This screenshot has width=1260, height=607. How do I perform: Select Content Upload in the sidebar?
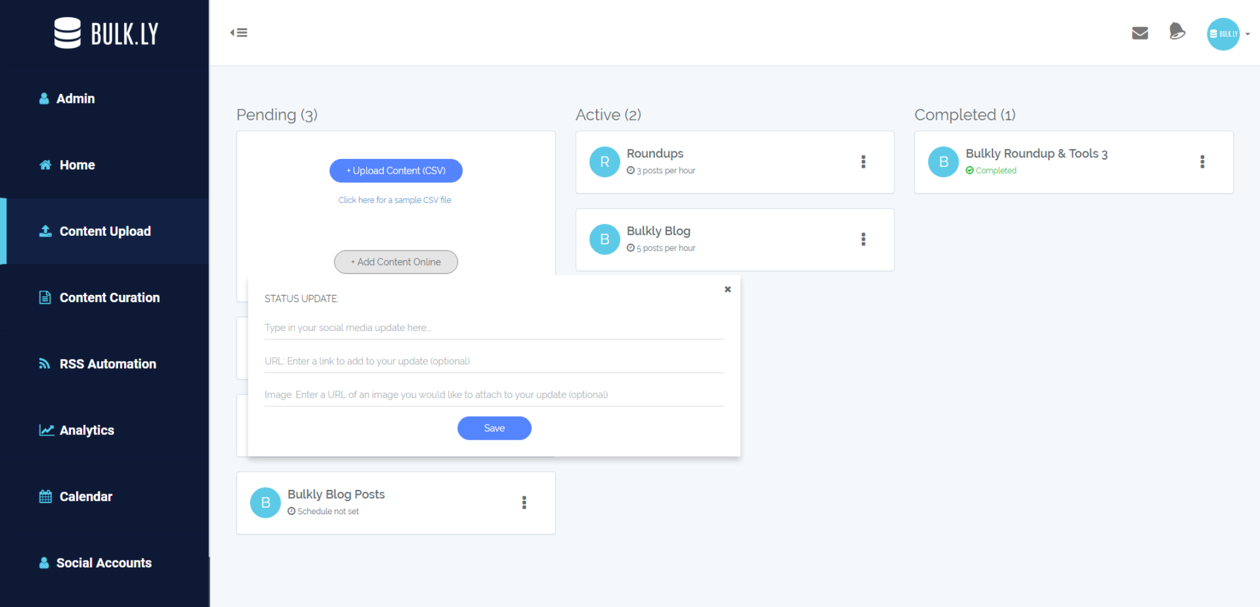click(105, 231)
